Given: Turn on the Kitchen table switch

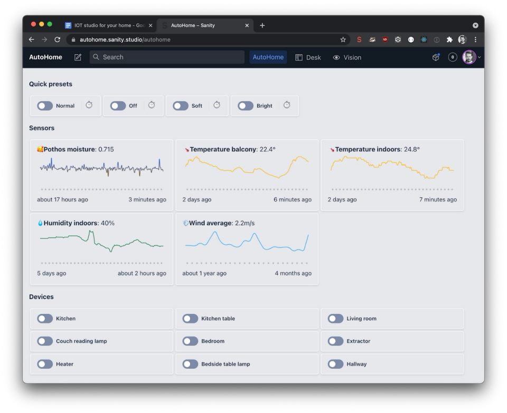Looking at the screenshot, I should point(190,319).
